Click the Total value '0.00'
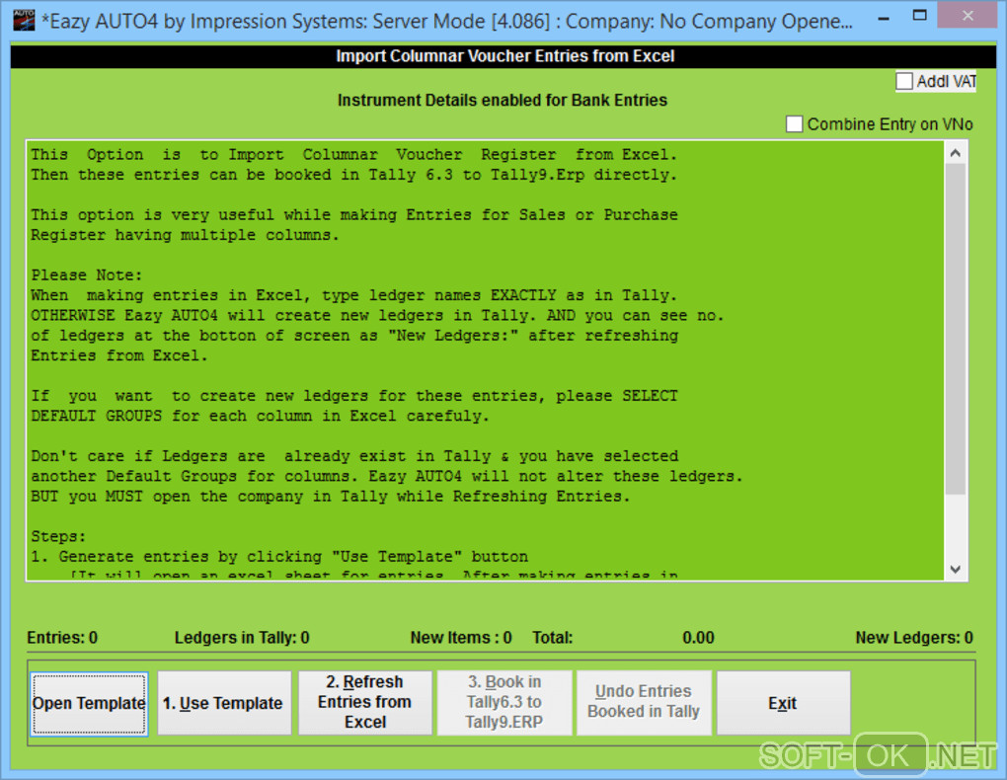 pyautogui.click(x=698, y=638)
